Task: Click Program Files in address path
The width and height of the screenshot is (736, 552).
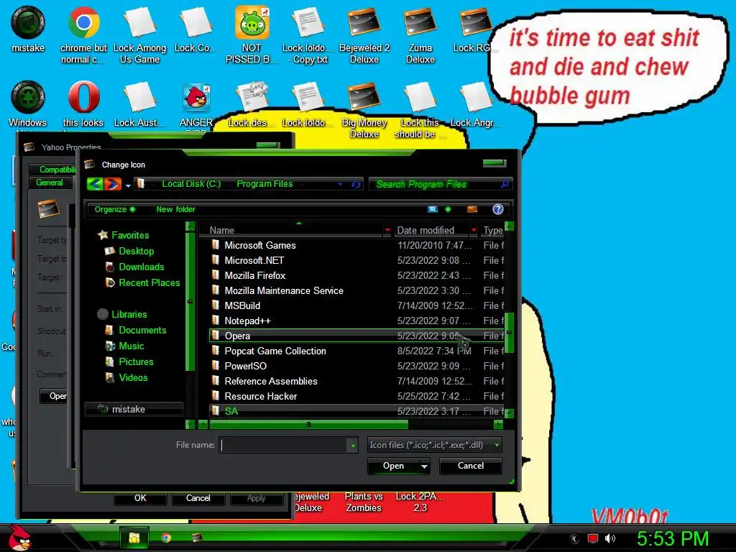Action: pyautogui.click(x=264, y=184)
